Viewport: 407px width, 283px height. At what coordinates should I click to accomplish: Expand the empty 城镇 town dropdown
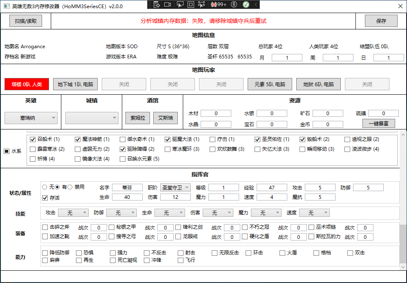(92, 118)
